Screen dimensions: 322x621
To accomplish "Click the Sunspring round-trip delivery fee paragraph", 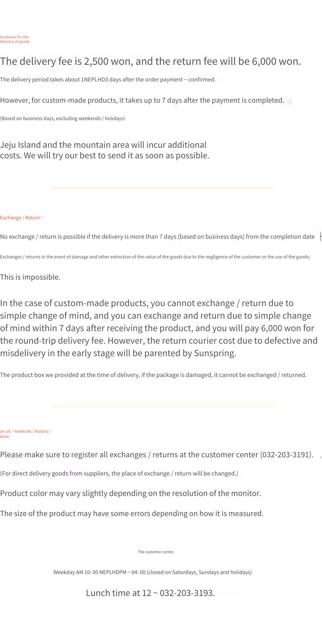I will (159, 328).
